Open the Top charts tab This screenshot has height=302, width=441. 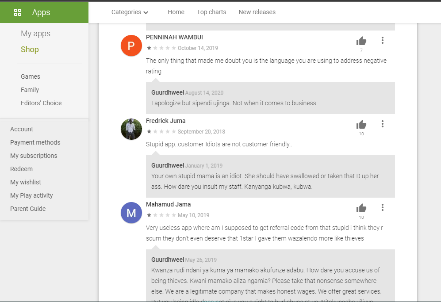(x=211, y=12)
